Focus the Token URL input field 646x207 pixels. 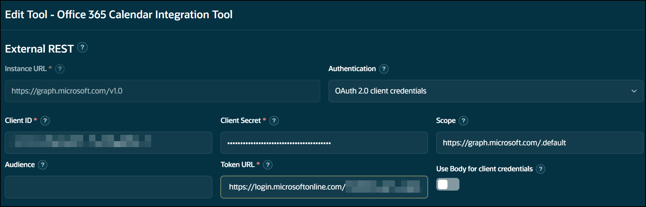[324, 187]
